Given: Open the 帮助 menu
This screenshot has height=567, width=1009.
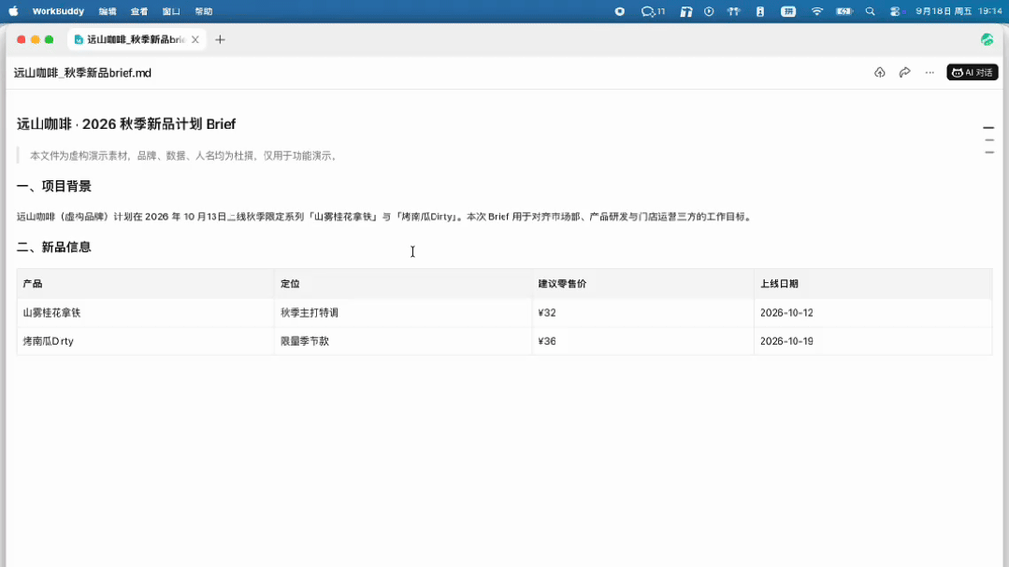Looking at the screenshot, I should tap(203, 11).
